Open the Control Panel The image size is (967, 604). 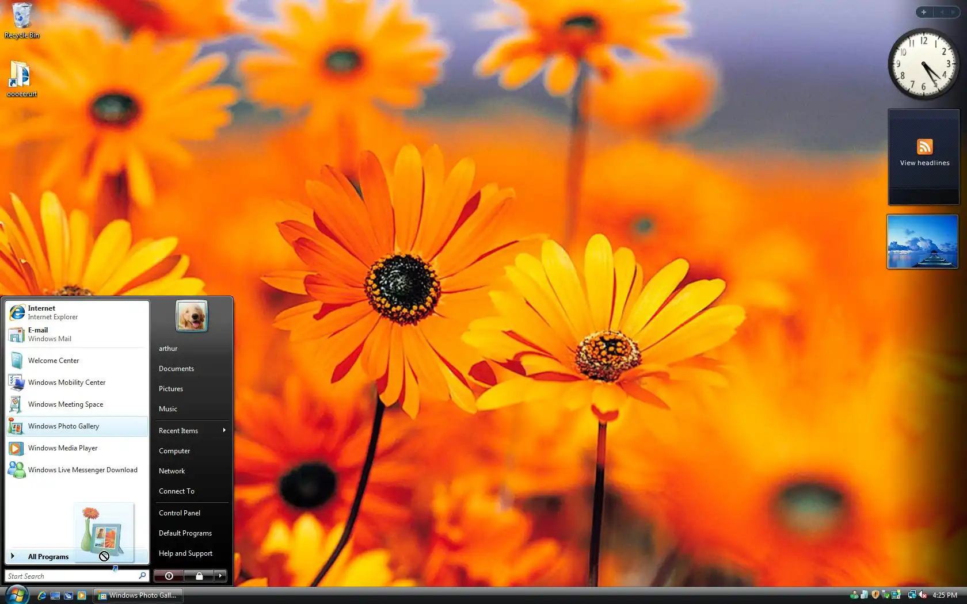coord(192,513)
